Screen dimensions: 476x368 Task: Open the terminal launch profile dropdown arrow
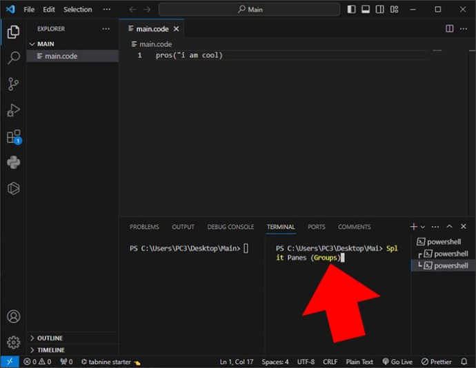(x=423, y=227)
